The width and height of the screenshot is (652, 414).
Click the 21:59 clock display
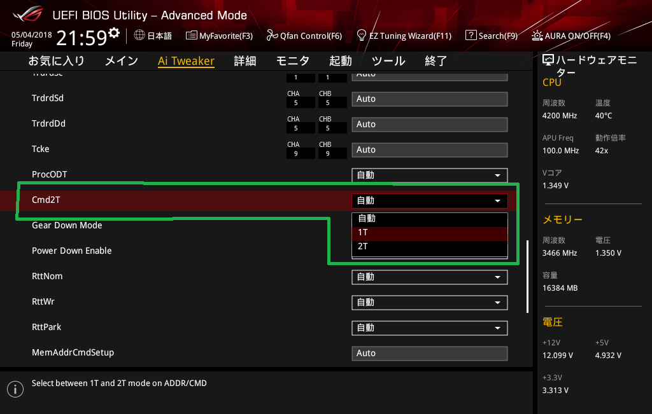[81, 38]
